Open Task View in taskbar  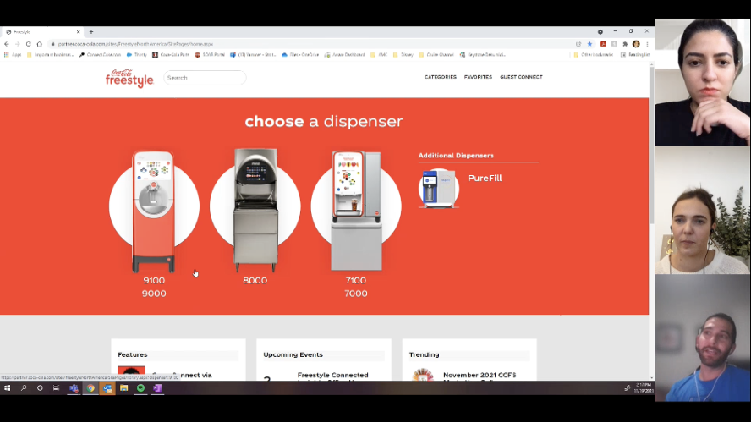[x=56, y=388]
